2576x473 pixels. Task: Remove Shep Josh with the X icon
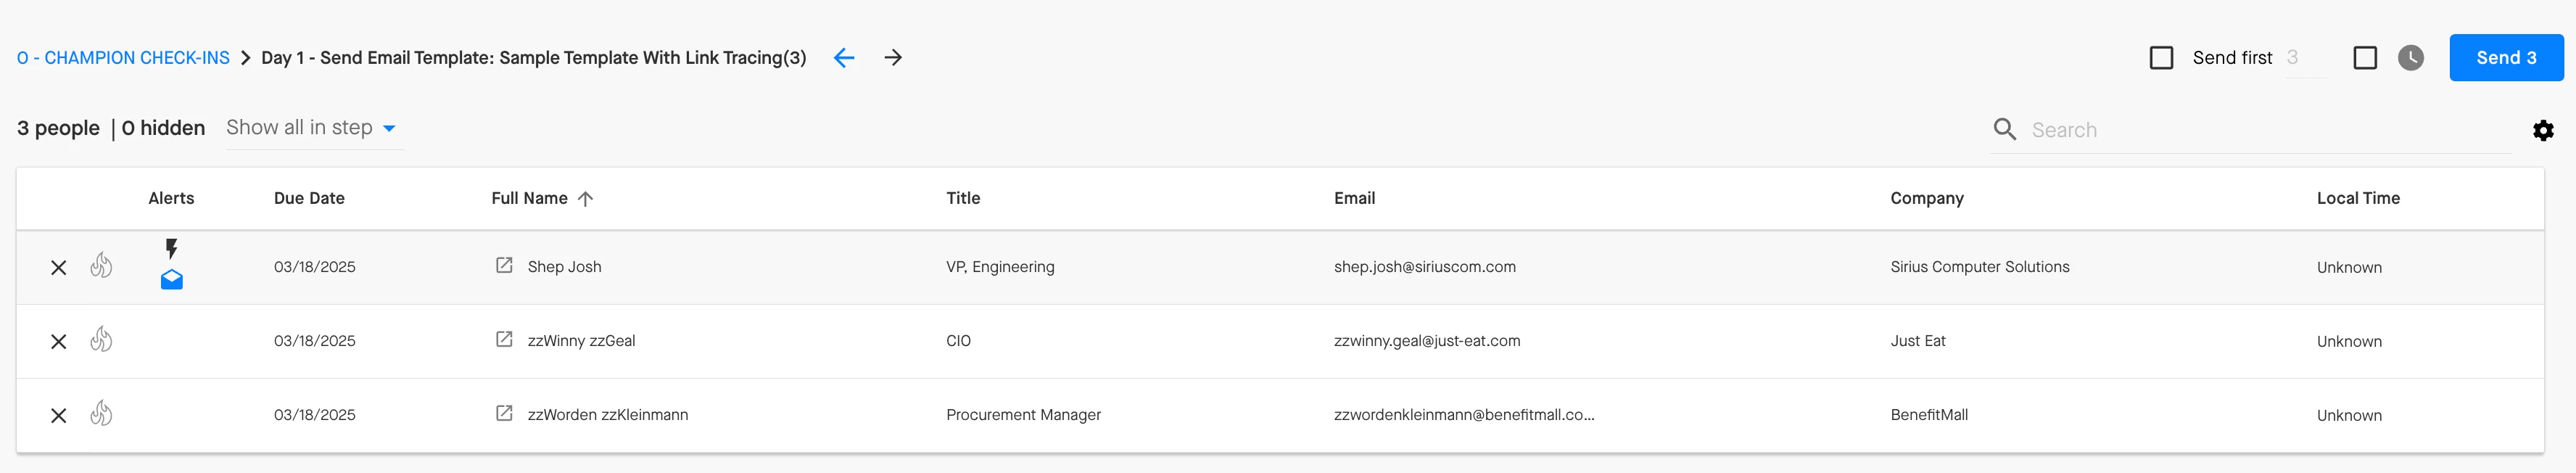coord(59,268)
